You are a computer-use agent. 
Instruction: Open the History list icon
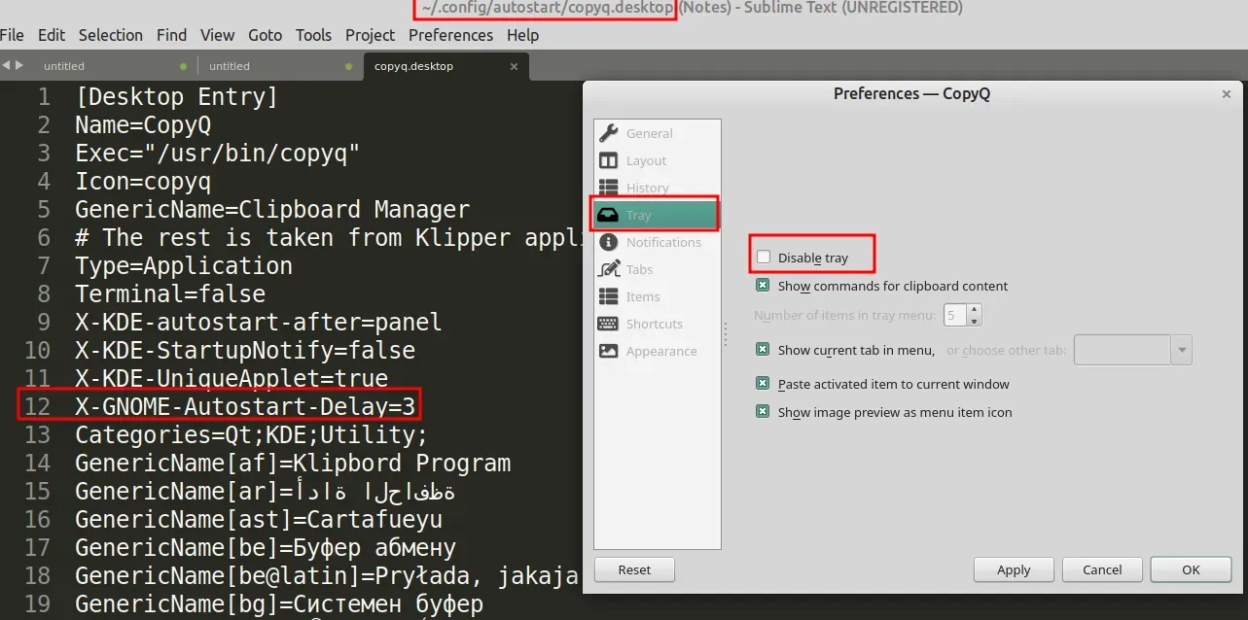609,187
